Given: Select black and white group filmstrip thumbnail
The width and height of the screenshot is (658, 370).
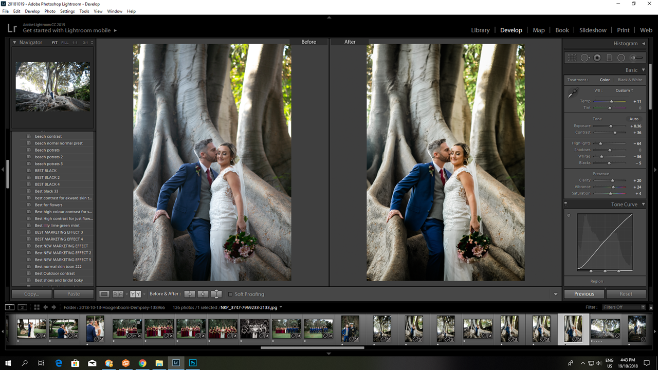Looking at the screenshot, I should pos(254,329).
